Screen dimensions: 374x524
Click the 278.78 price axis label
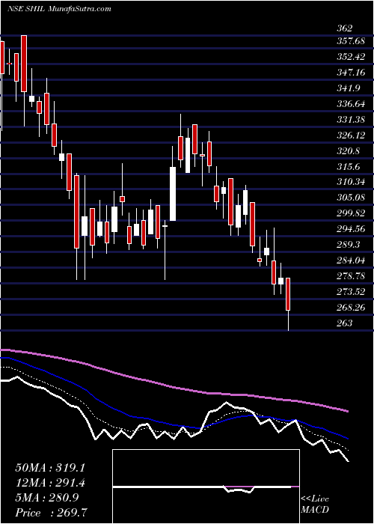[351, 276]
